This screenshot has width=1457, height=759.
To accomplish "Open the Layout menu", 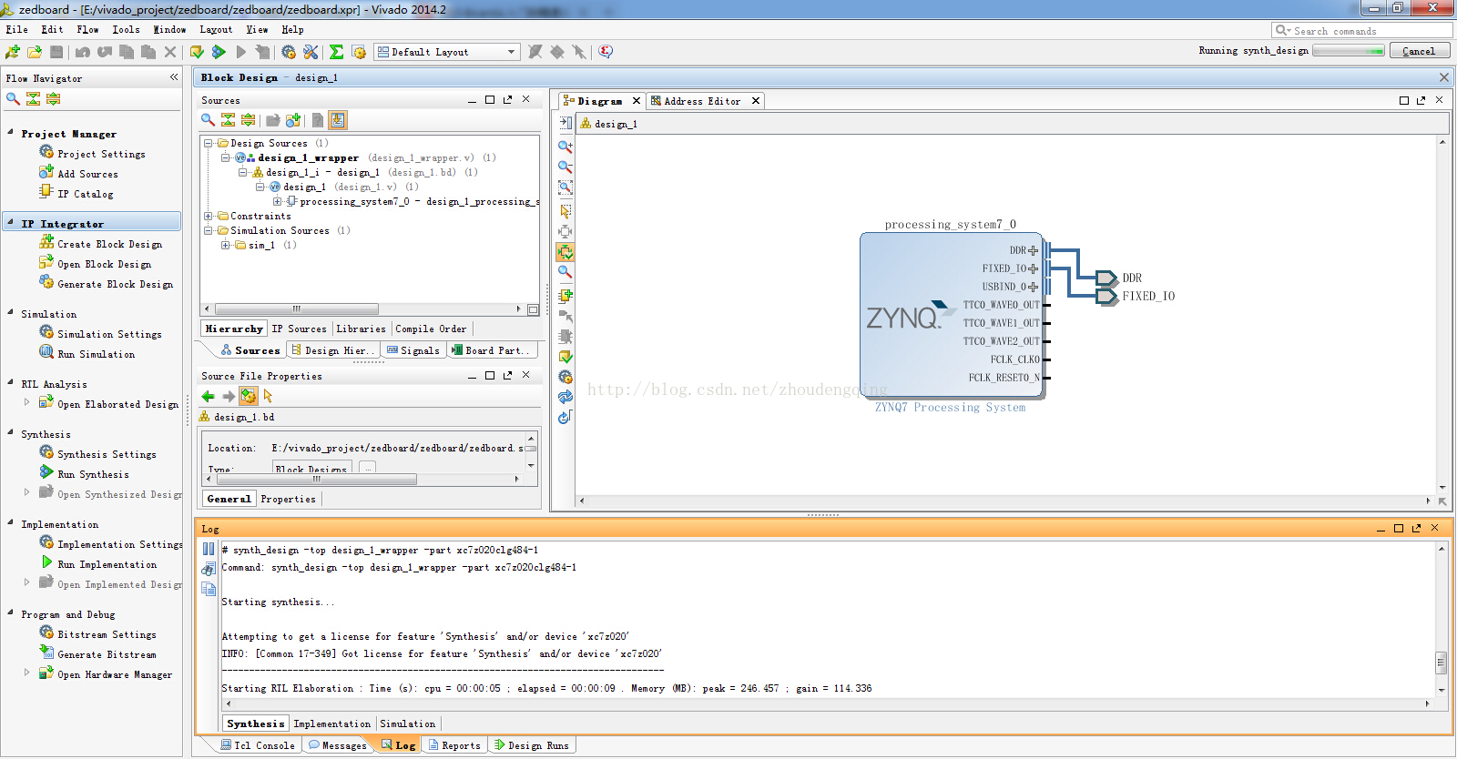I will pos(216,29).
